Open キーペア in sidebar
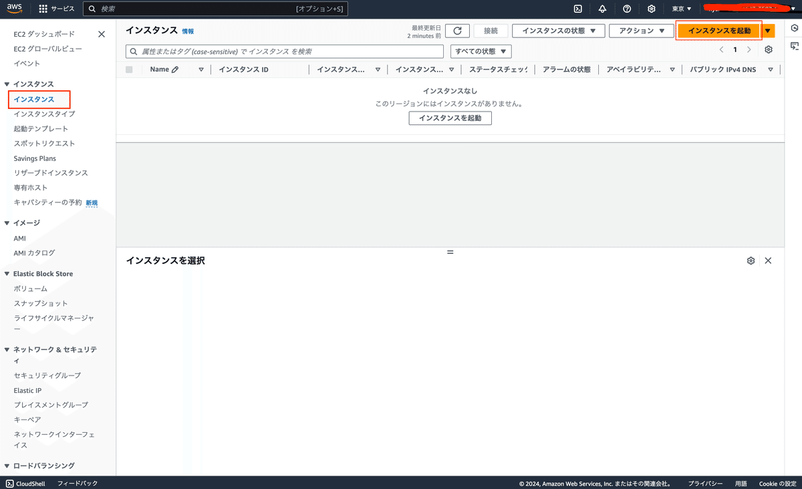 tap(27, 420)
